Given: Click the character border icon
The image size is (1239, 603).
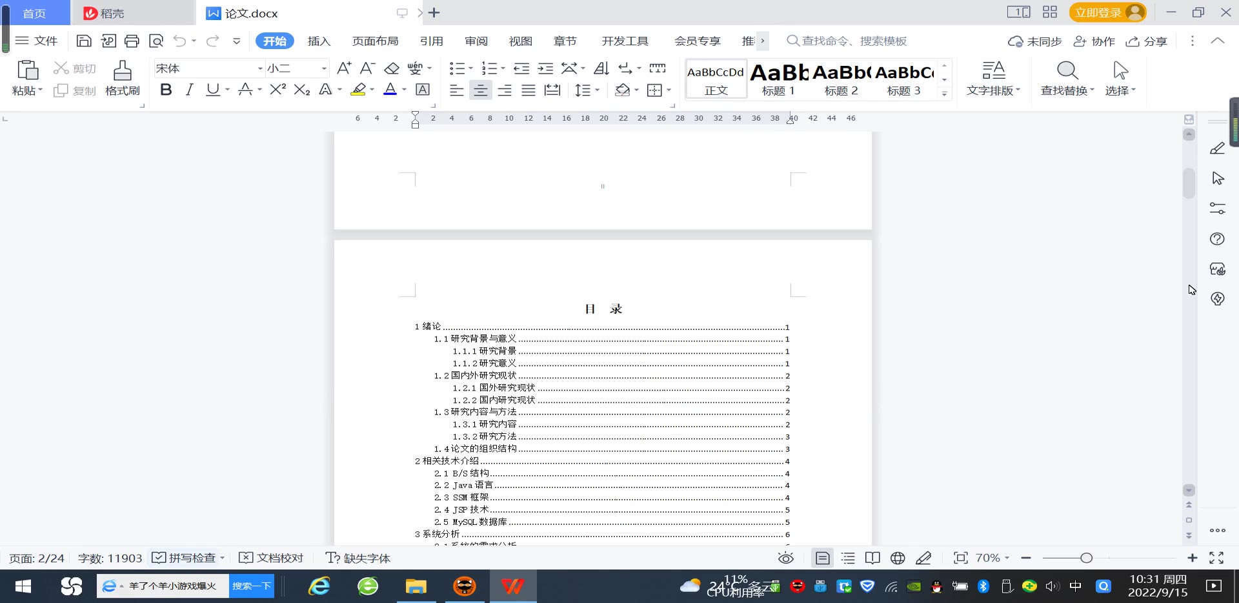Looking at the screenshot, I should pyautogui.click(x=423, y=90).
